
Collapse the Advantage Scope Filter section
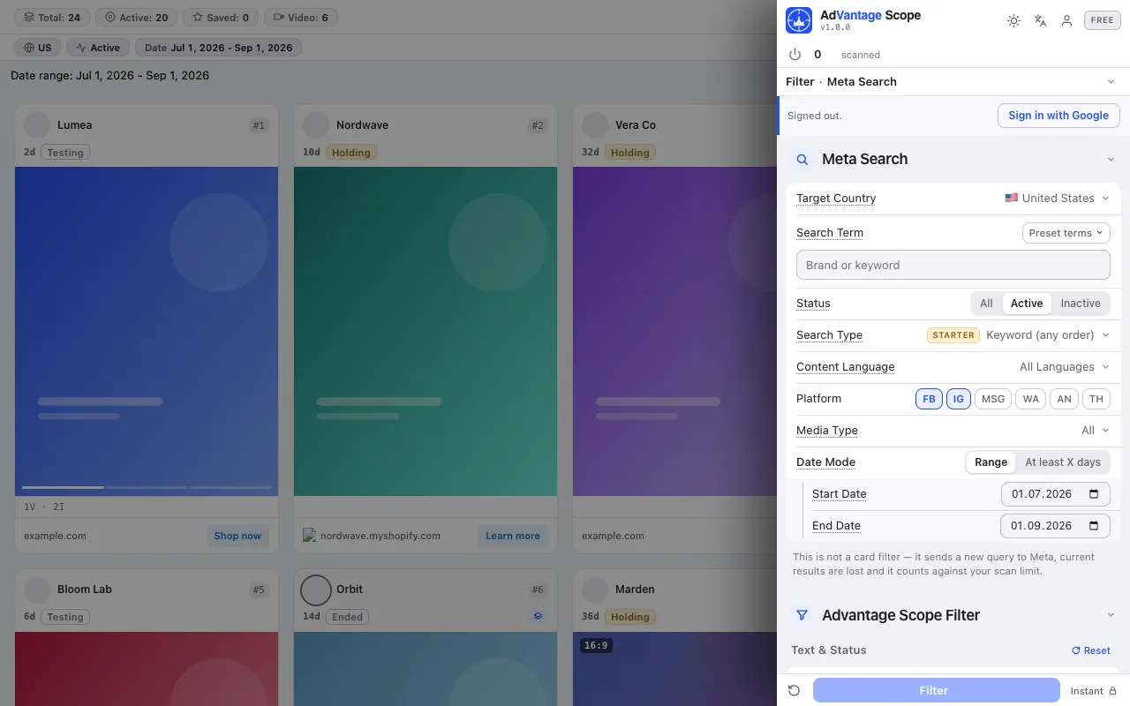tap(1111, 615)
